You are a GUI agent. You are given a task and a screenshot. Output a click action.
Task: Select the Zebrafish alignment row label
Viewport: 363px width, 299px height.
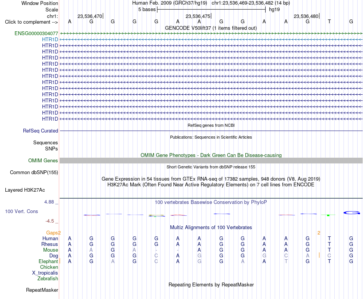click(x=47, y=279)
